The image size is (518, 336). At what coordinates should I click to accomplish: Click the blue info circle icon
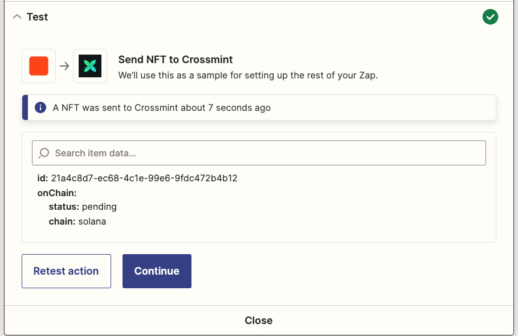[x=40, y=107]
